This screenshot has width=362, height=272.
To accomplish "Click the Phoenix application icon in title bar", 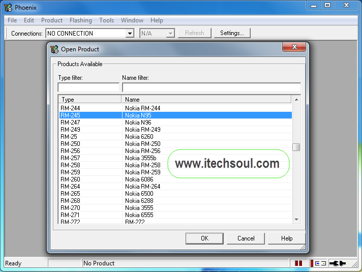I will pos(8,8).
